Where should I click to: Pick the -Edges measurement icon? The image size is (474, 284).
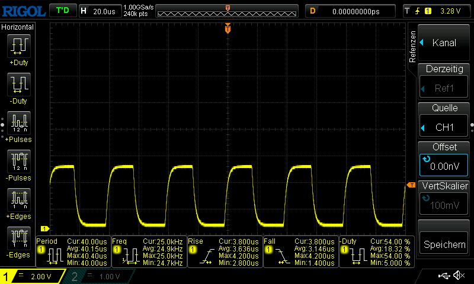(x=19, y=238)
